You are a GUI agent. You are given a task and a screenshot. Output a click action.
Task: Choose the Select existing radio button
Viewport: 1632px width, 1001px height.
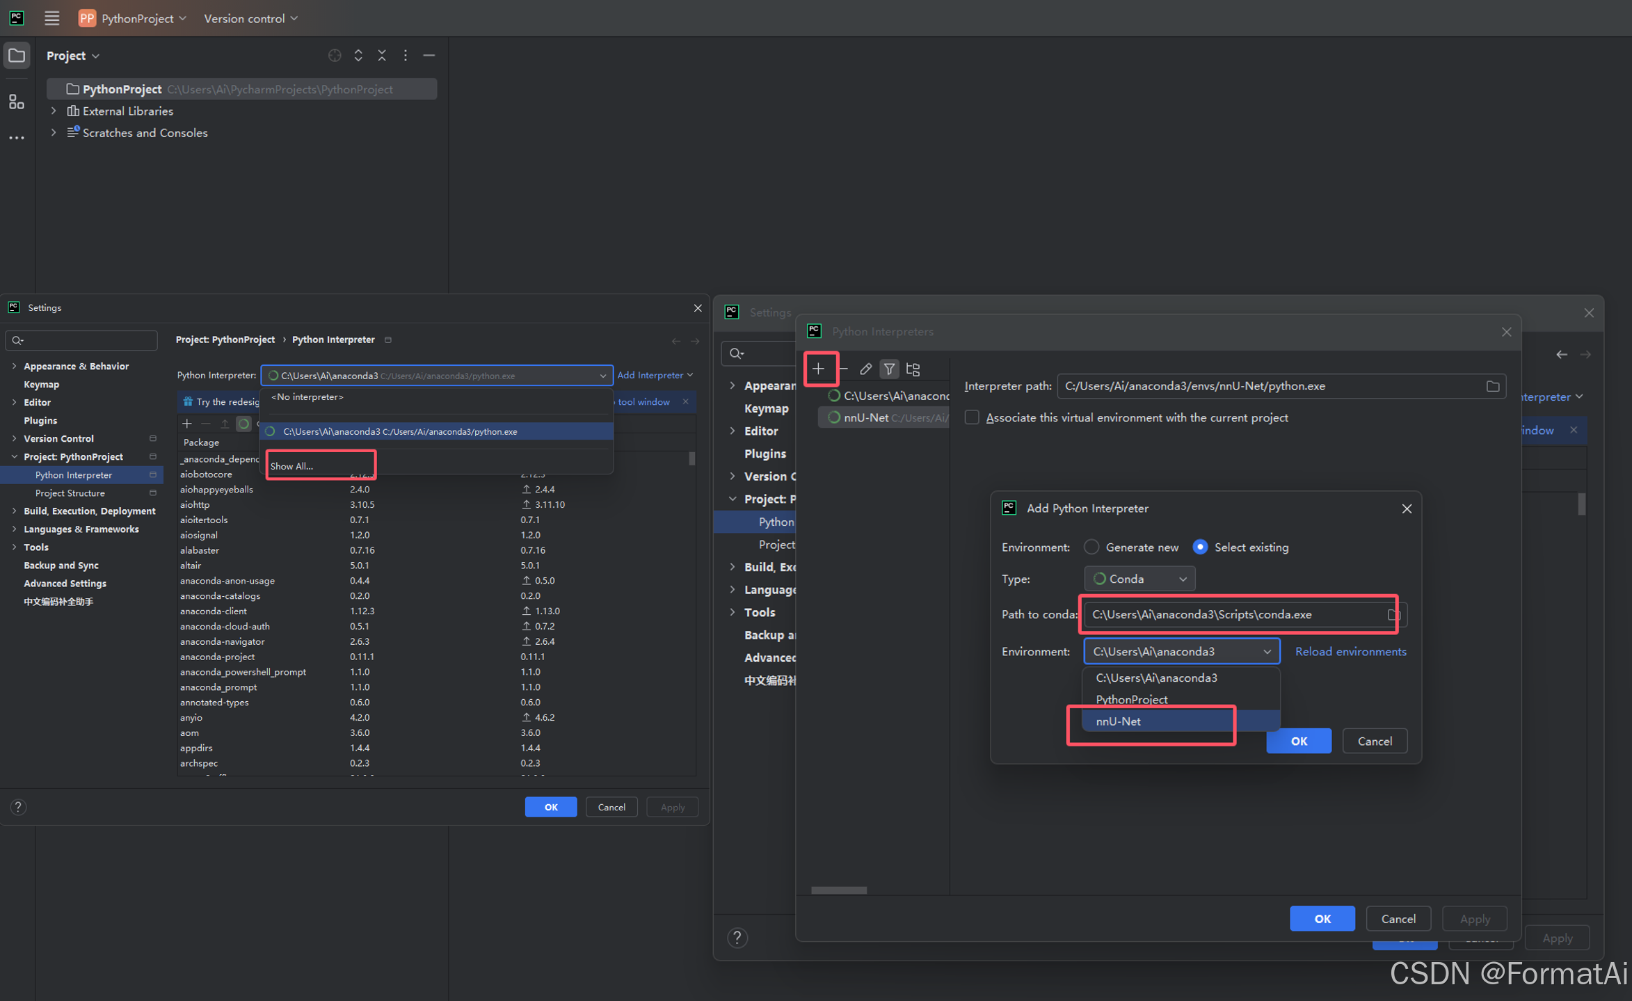point(1200,547)
